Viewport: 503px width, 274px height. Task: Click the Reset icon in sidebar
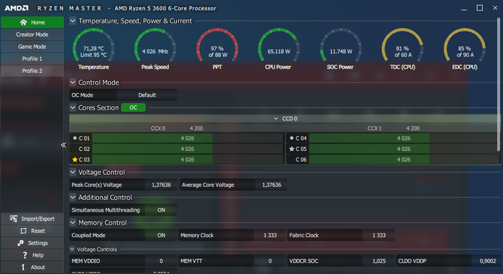[x=23, y=230]
